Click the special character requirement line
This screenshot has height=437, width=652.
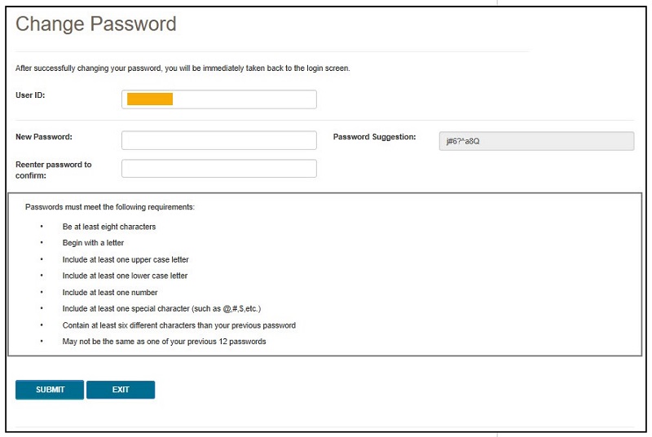(x=161, y=309)
